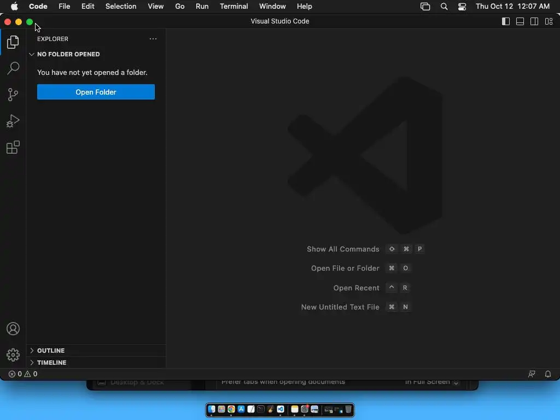Viewport: 560px width, 420px height.
Task: Open Google Chrome from the Dock
Action: coord(231,409)
